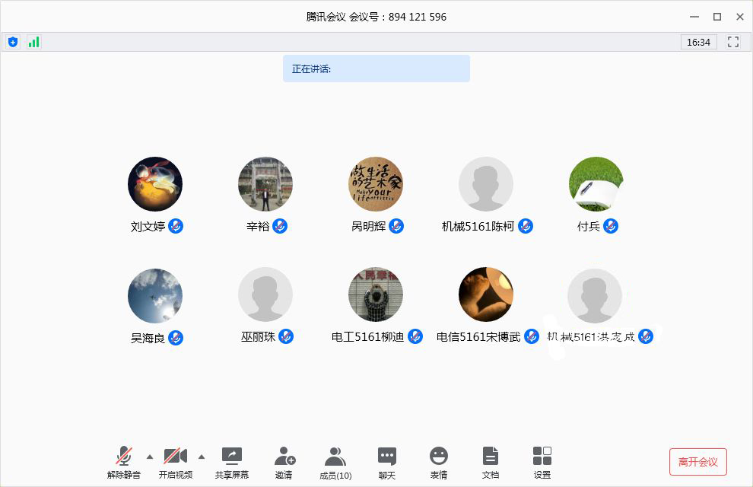Turn on the camera (开启视频)

pyautogui.click(x=176, y=462)
